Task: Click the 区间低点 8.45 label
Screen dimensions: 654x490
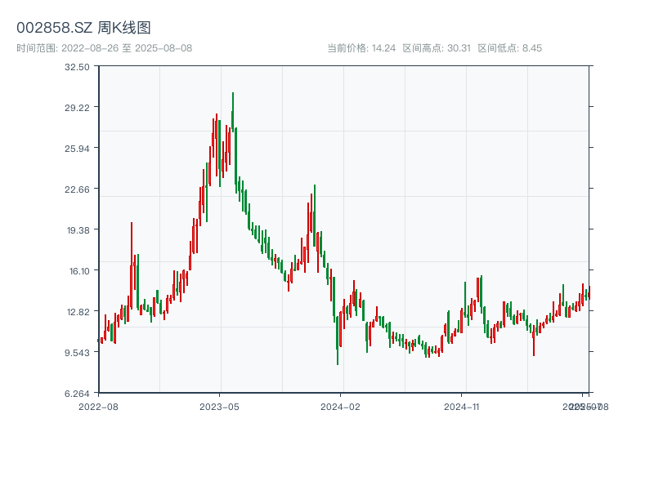Action: 510,48
